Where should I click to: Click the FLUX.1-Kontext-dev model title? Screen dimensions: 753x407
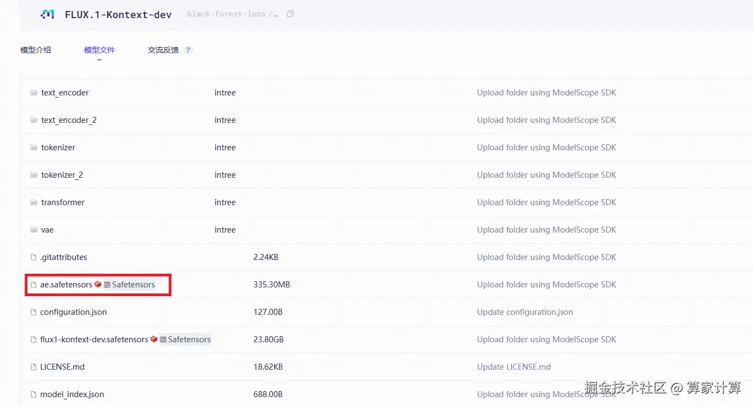pos(118,15)
